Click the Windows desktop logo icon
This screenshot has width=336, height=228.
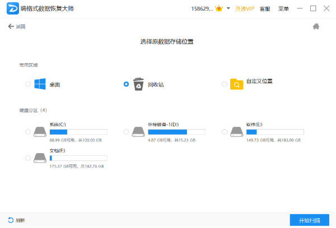pyautogui.click(x=40, y=84)
